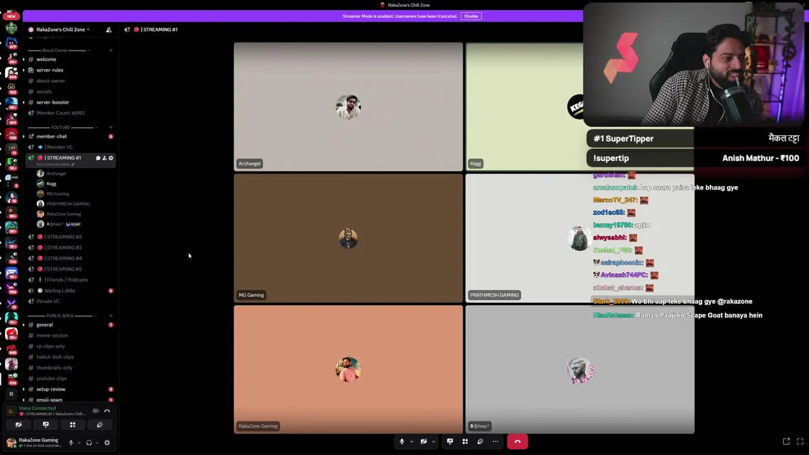This screenshot has height=455, width=809.
Task: Toggle camera in call control bar
Action: point(423,442)
